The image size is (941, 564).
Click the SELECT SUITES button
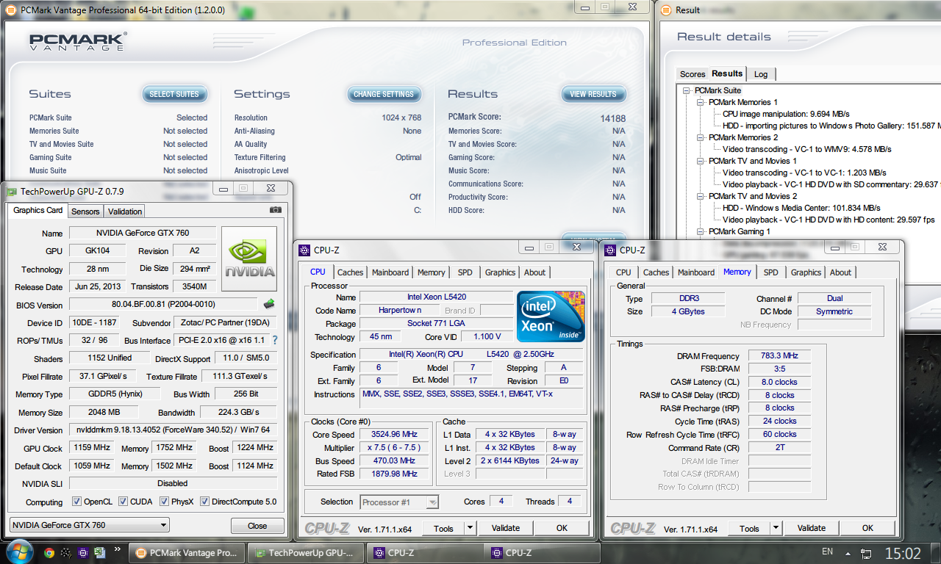tap(174, 94)
